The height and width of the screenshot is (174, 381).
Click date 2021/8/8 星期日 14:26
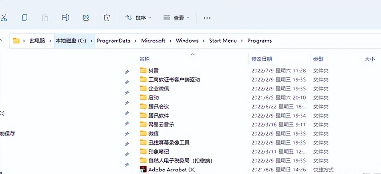[279, 169]
